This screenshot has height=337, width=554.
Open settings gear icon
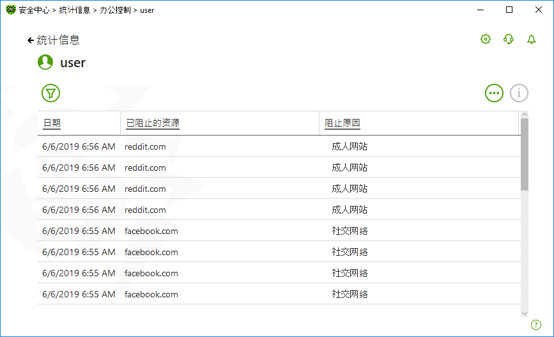coord(486,40)
